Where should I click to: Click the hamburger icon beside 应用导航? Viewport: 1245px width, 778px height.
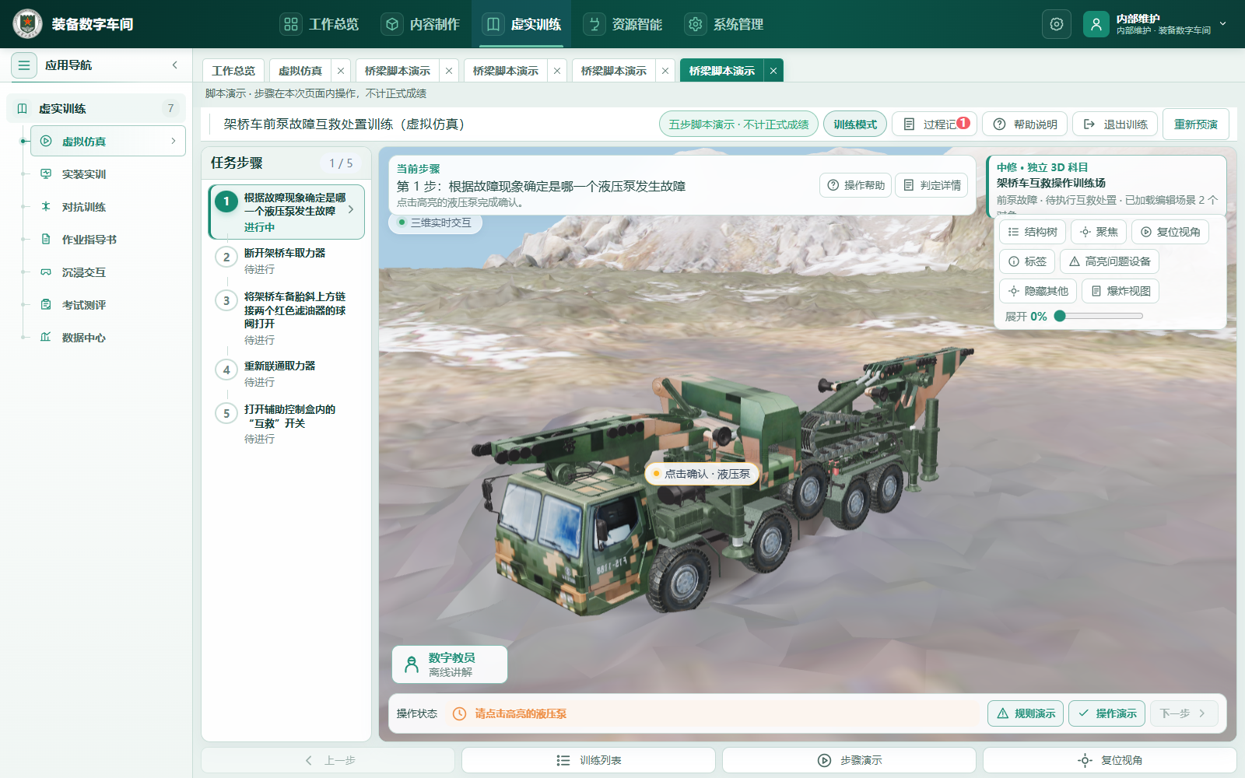[24, 65]
